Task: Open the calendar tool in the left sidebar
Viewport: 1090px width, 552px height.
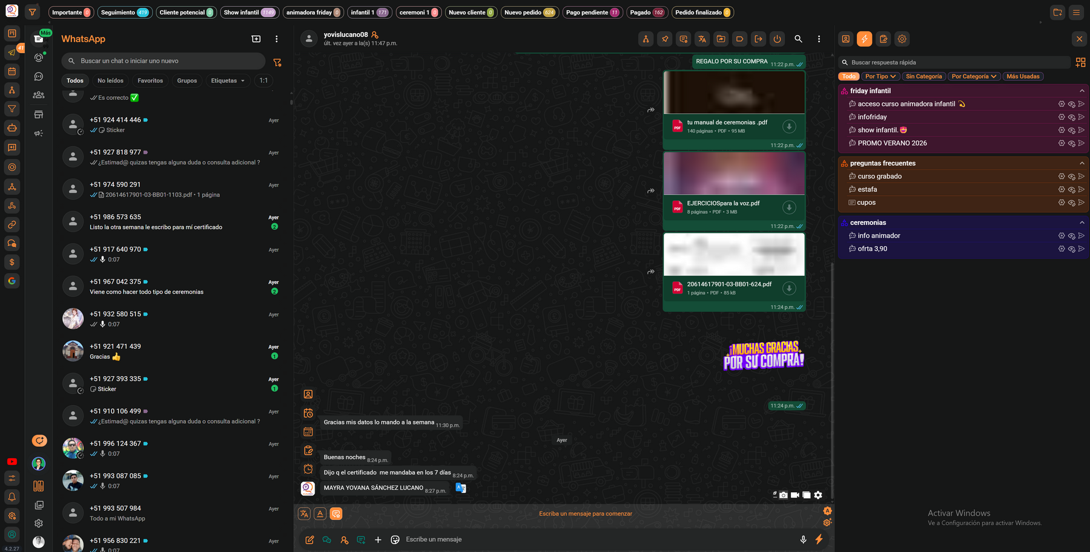Action: pos(12,71)
